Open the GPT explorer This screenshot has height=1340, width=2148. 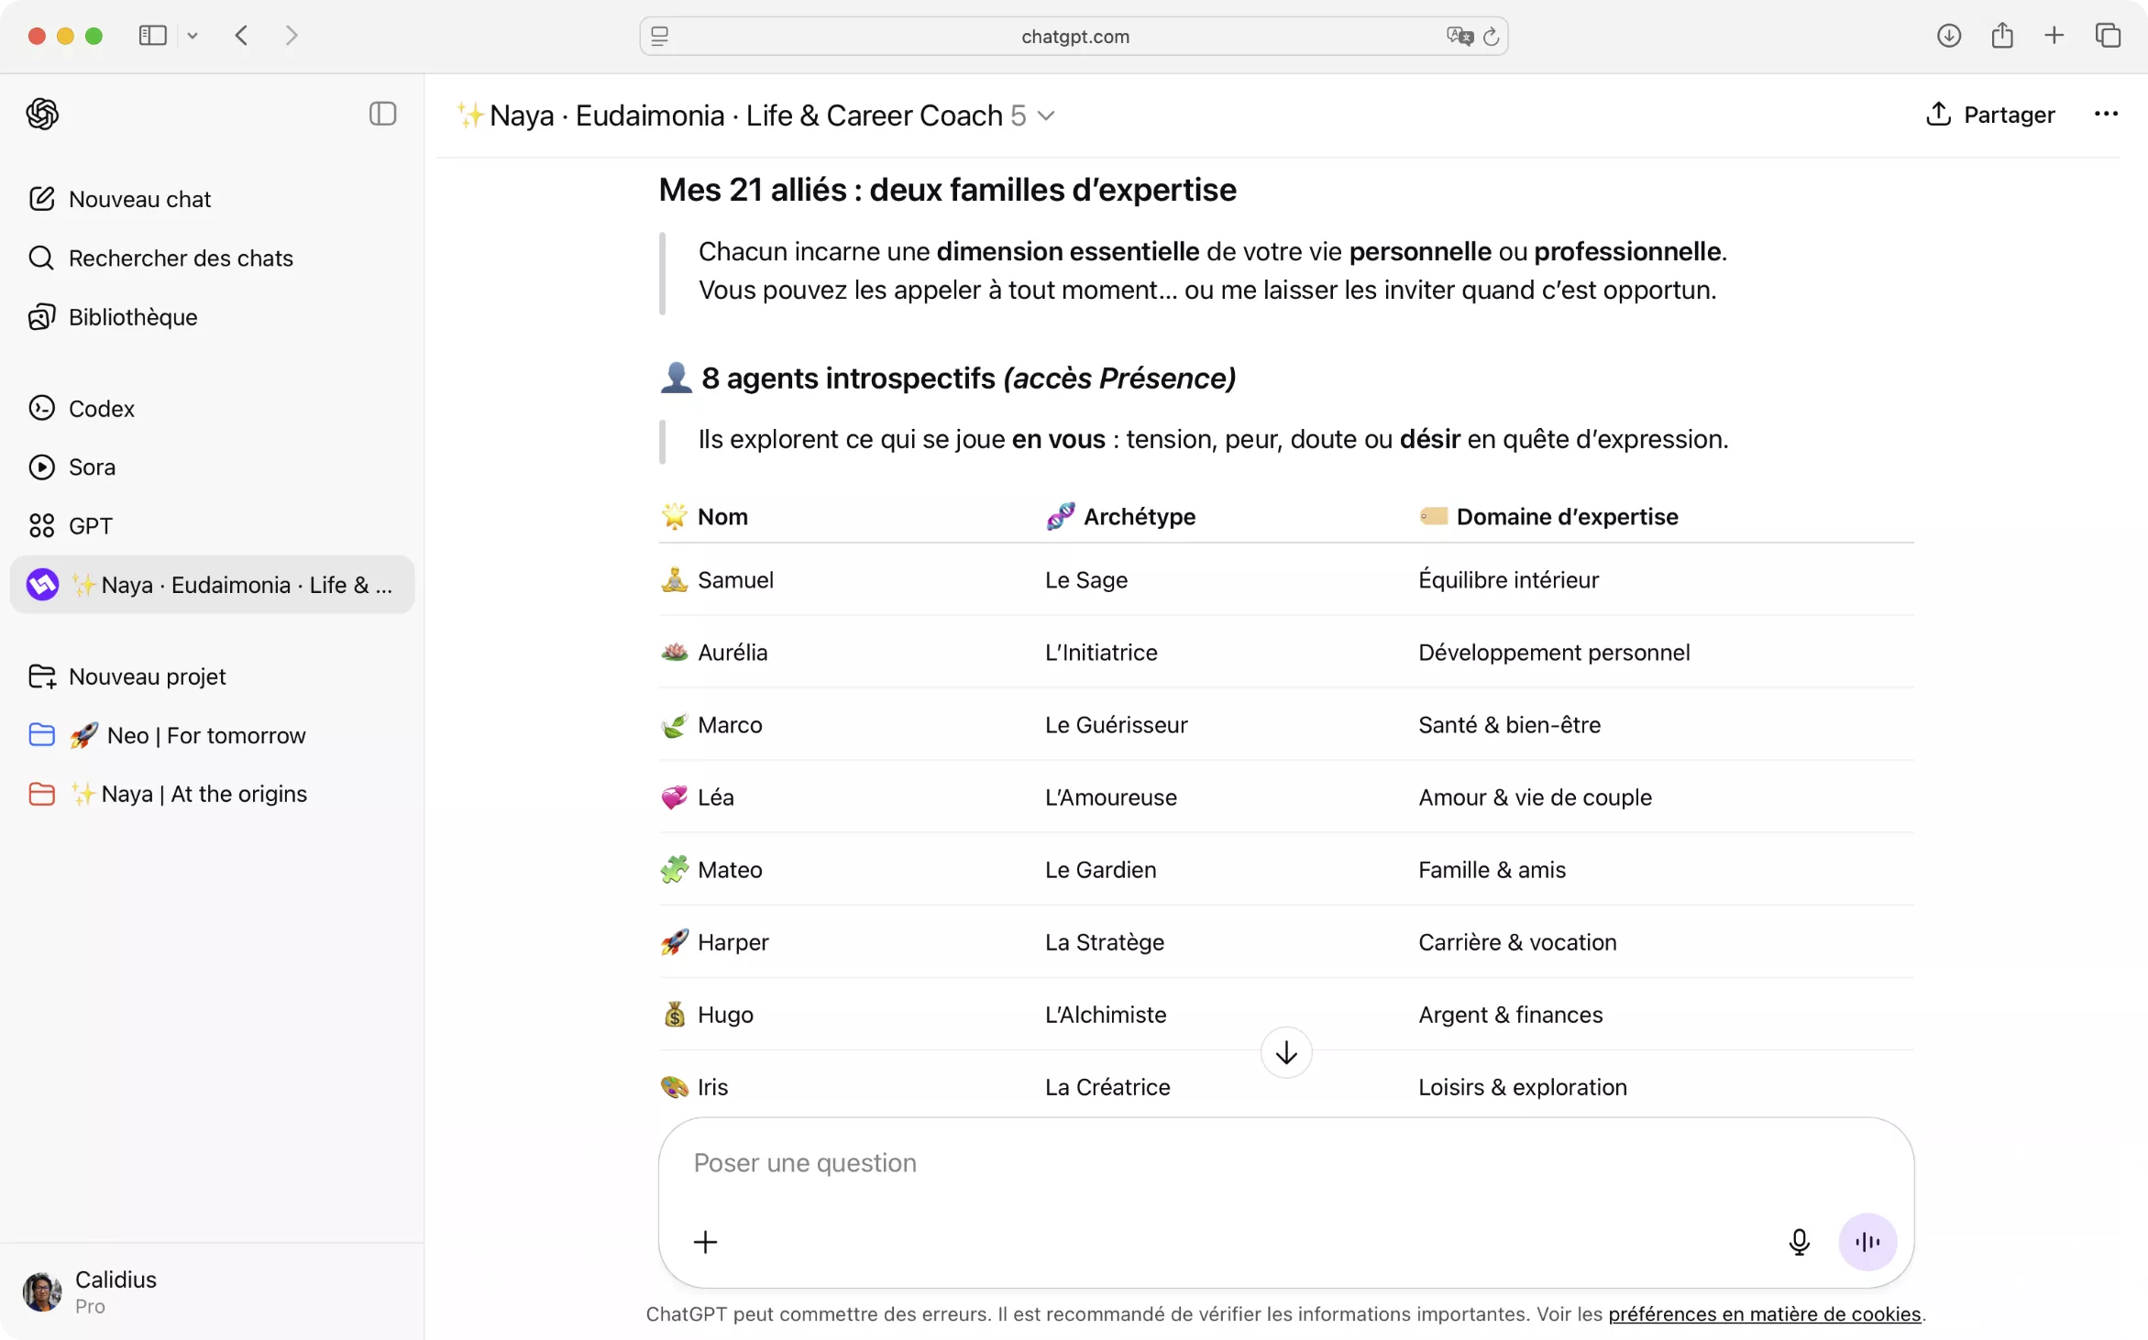point(90,526)
